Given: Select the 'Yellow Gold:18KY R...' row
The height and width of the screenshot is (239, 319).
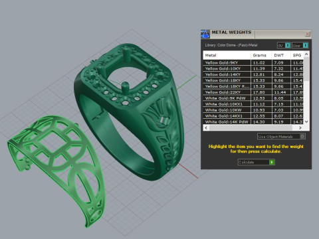Looking at the screenshot, I should point(253,86).
